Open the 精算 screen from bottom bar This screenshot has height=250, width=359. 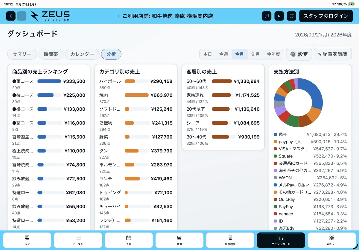click(180, 240)
